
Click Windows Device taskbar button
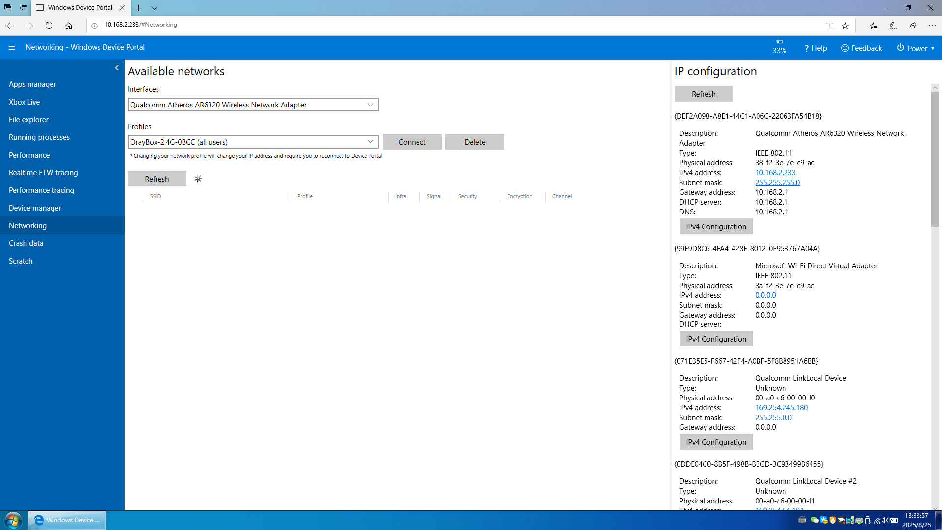point(67,520)
